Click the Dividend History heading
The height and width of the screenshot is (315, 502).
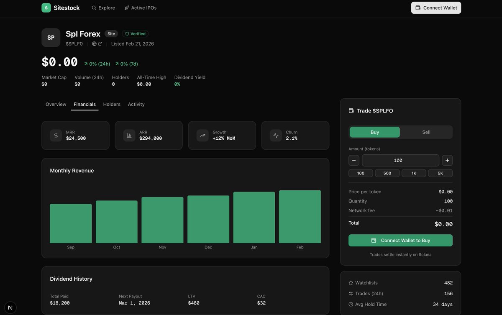click(x=71, y=279)
